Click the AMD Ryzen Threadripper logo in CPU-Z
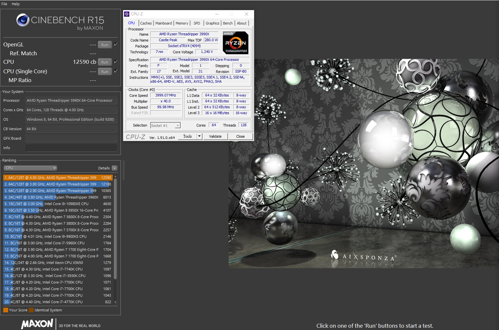Viewport: 499px width, 330px height. [235, 43]
